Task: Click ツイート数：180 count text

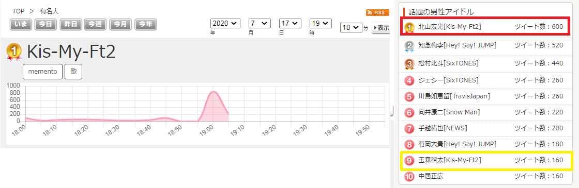Action: [539, 144]
